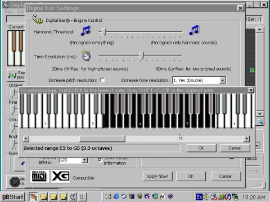Toggle Send Tempo Information checkbox
The image size is (270, 202).
click(100, 160)
